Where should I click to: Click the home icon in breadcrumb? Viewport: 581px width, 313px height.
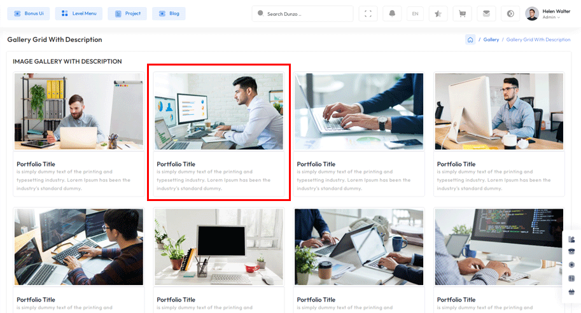coord(470,39)
